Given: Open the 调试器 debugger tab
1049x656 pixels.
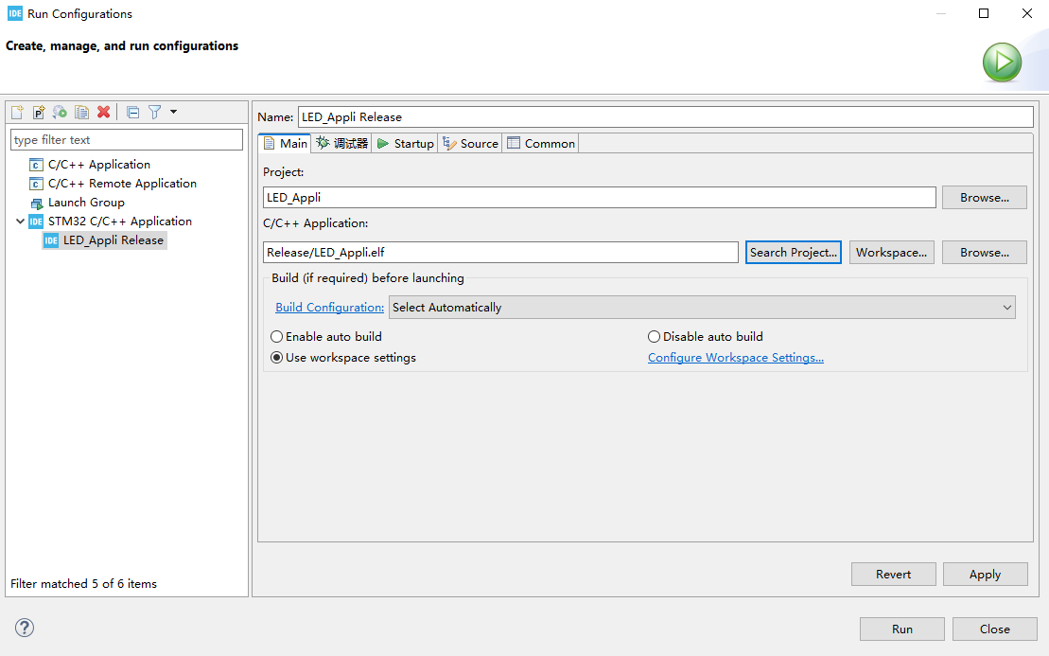Looking at the screenshot, I should [x=341, y=143].
